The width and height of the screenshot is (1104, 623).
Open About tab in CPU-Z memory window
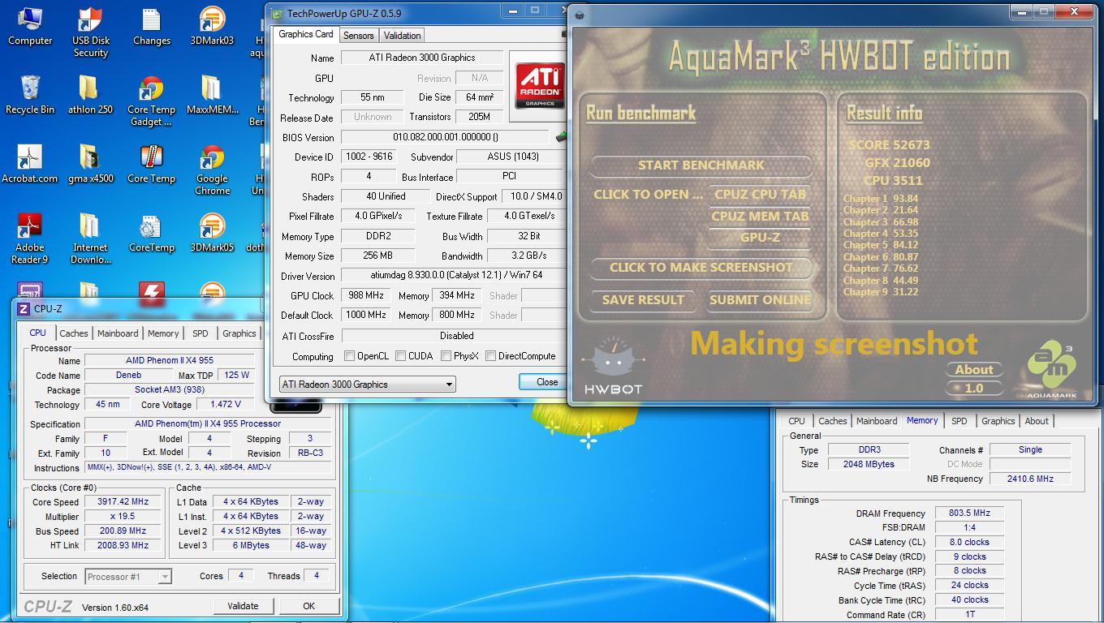click(1037, 421)
